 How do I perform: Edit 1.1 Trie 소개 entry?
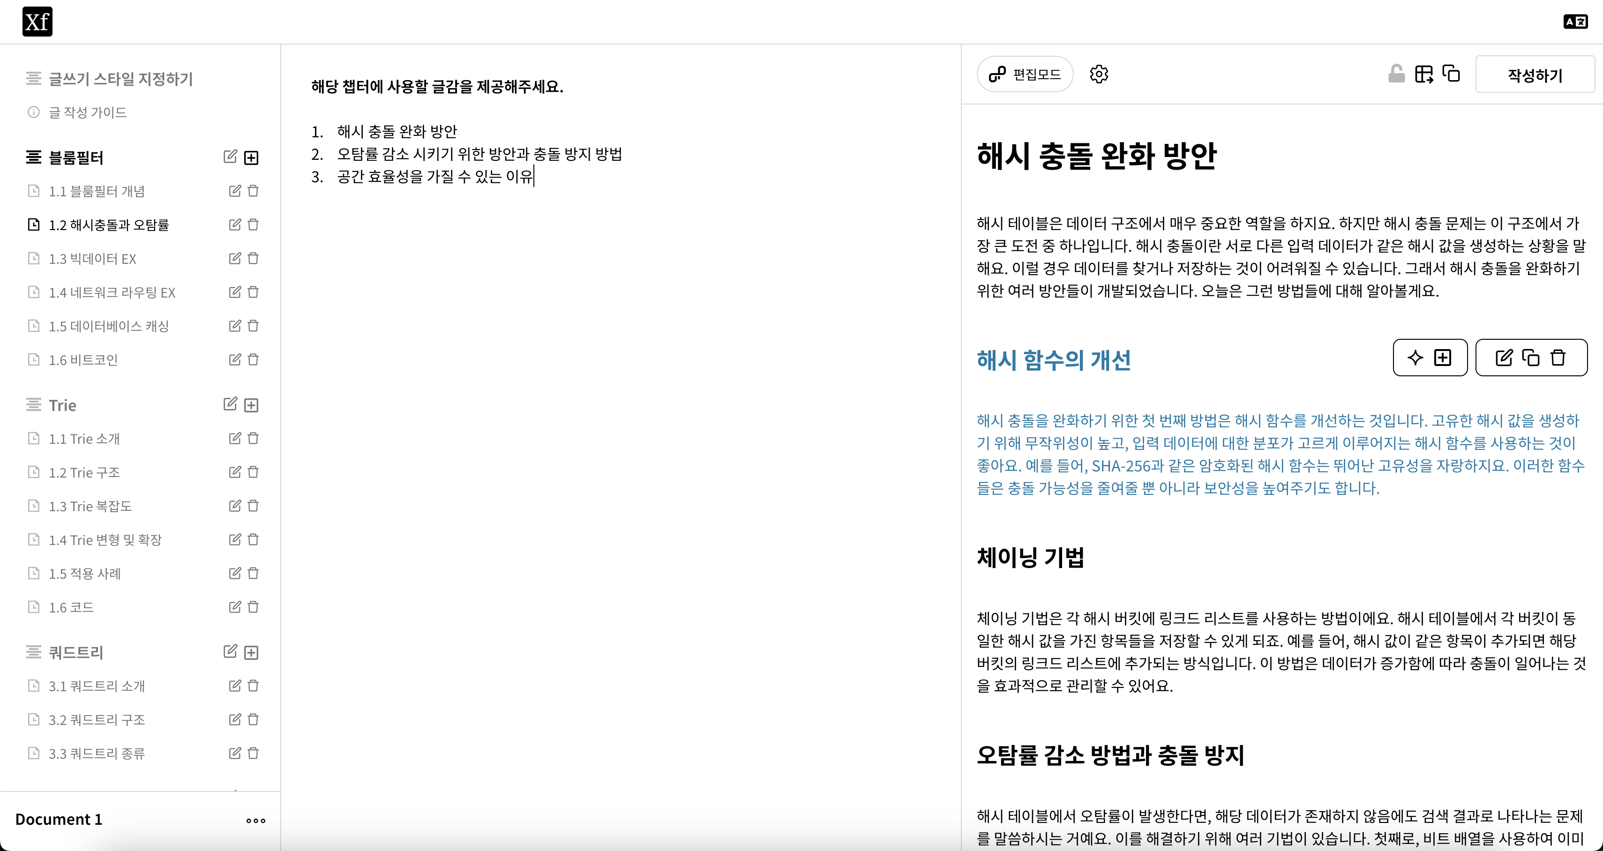[x=235, y=439]
